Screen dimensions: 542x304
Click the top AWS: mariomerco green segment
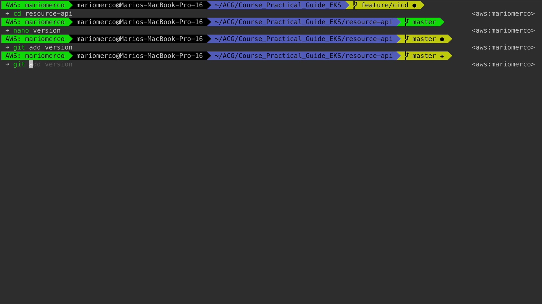point(35,5)
